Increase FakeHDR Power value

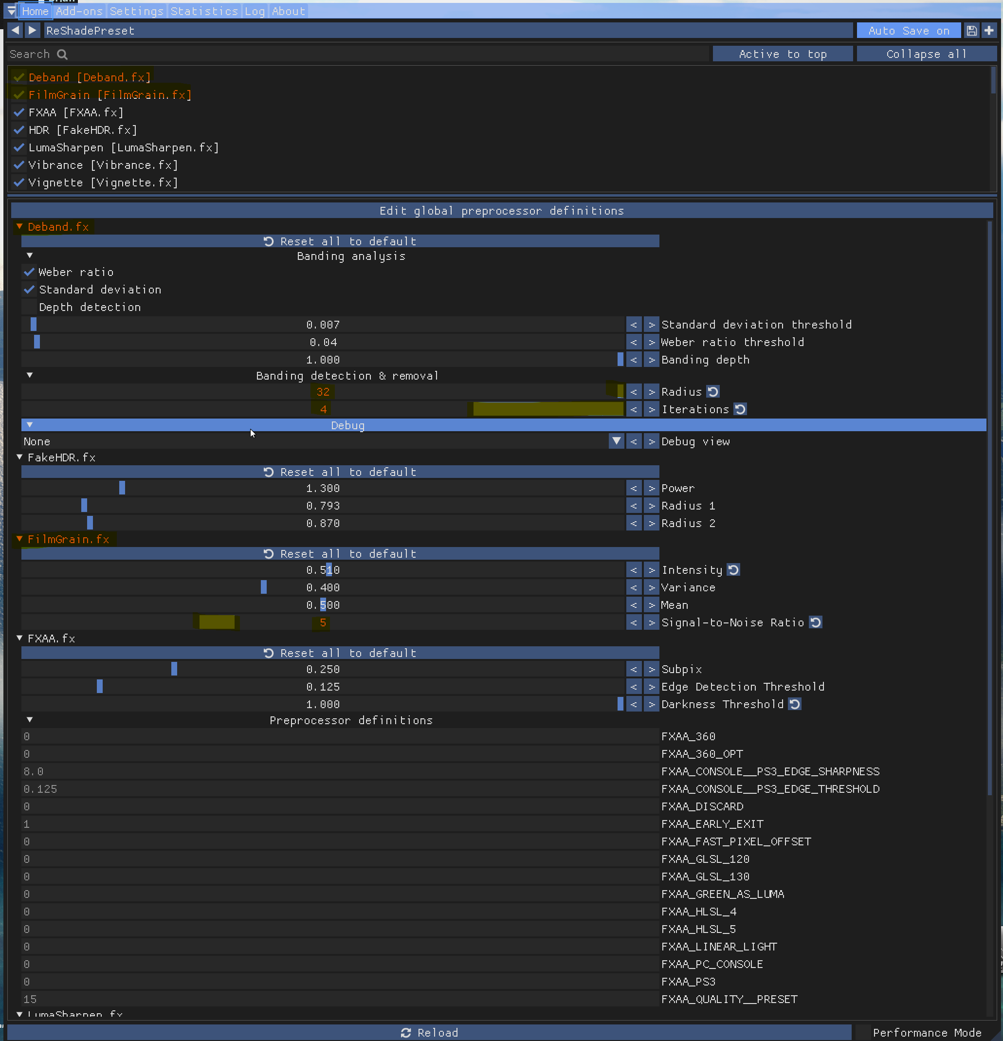coord(652,488)
